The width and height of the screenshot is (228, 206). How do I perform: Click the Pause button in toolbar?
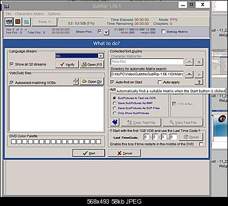[x=45, y=22]
